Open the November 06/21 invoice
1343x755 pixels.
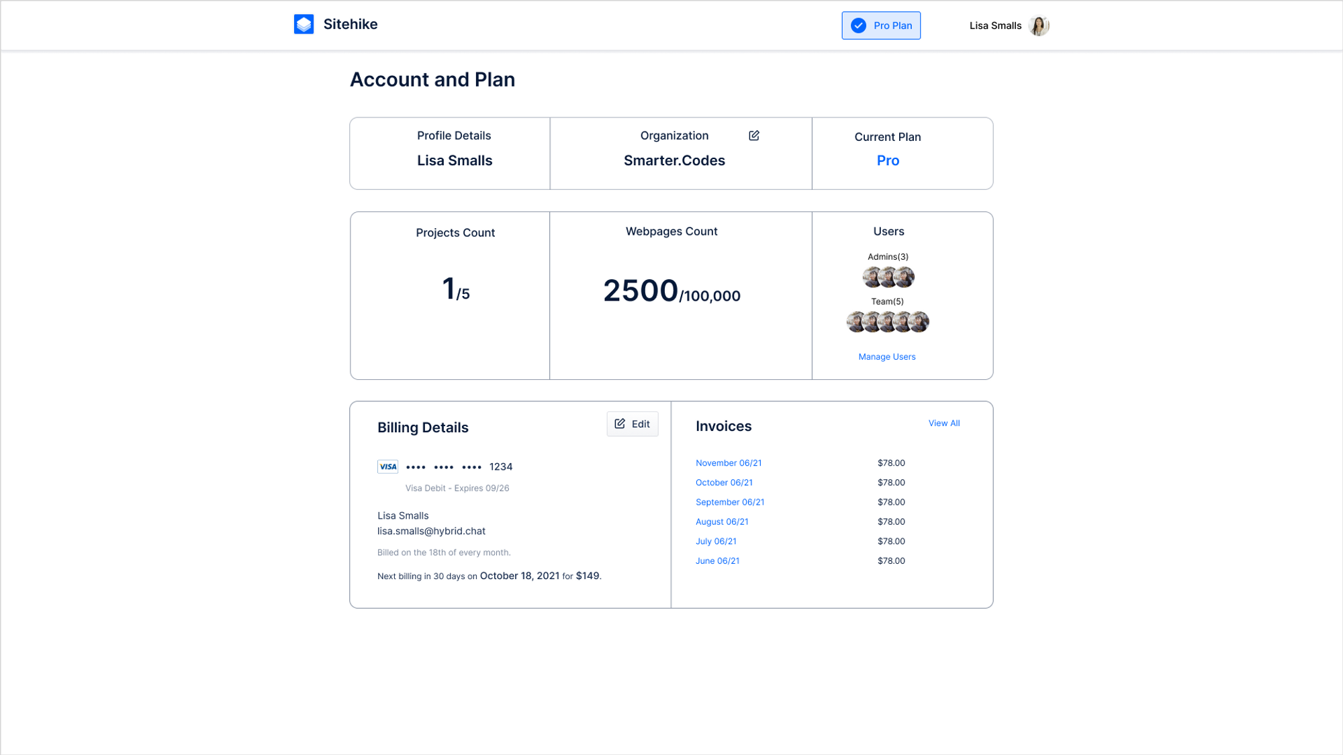[x=729, y=463]
